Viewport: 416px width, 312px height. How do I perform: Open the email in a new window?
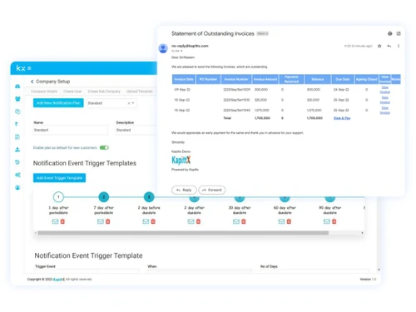pos(399,33)
